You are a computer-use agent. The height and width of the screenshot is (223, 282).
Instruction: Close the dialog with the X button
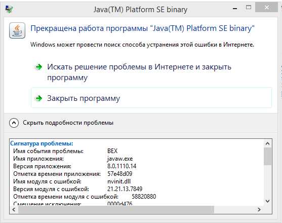(x=267, y=8)
